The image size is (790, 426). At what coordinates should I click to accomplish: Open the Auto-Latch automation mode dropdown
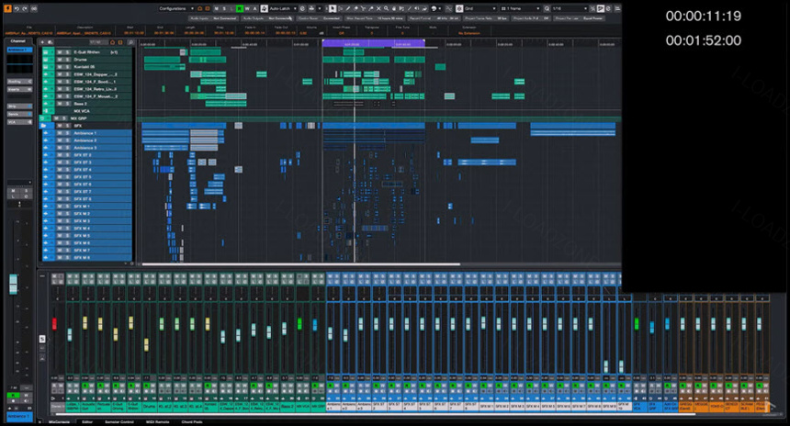coord(284,8)
